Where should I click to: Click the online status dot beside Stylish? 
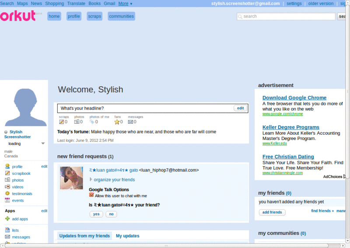(x=6, y=132)
